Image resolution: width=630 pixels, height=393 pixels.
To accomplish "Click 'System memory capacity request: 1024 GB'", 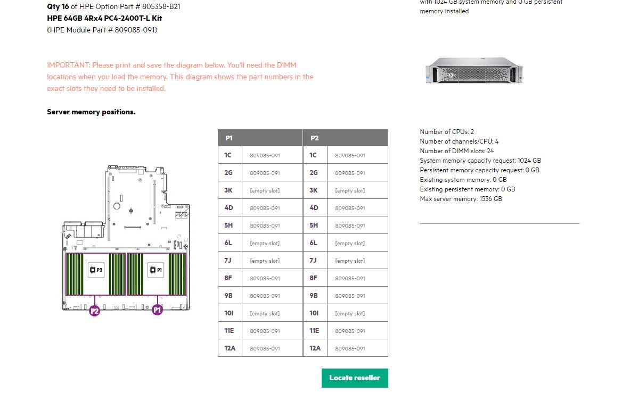I will pyautogui.click(x=480, y=161).
